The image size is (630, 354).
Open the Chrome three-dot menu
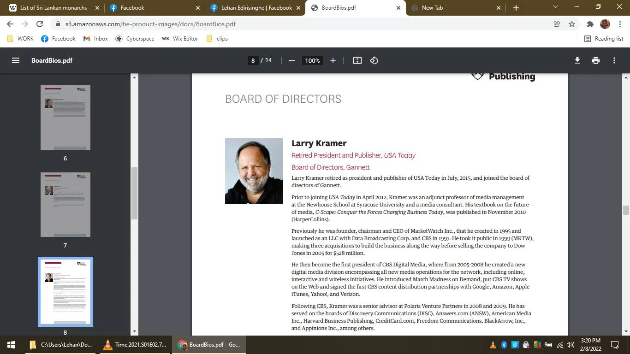point(619,24)
